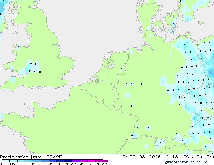The image size is (214, 165).
Task: Select the 35–40 mm legend swatch
Action: (x=84, y=161)
